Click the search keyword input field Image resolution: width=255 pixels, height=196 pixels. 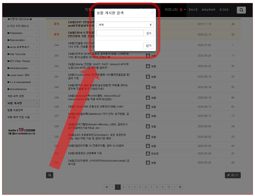coord(120,33)
